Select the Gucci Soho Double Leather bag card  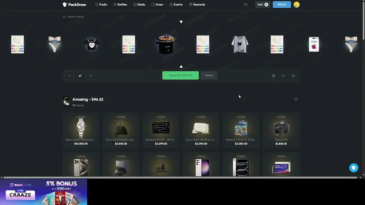(x=121, y=130)
